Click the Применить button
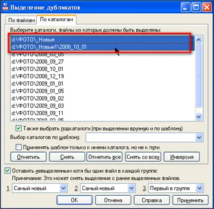Viewport: 214px width, 209px height. (190, 200)
